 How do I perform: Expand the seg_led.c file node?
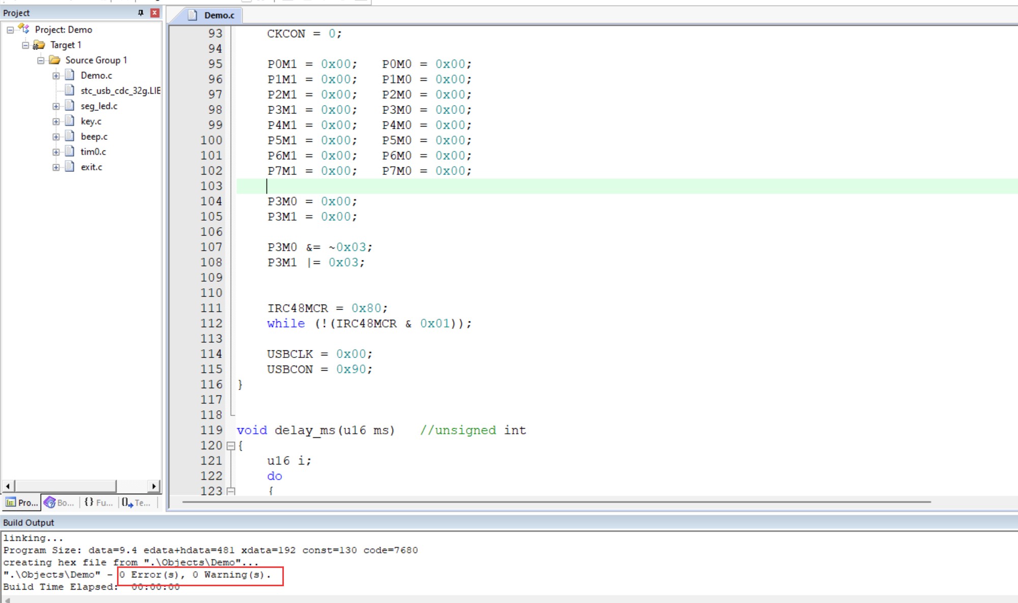[56, 106]
